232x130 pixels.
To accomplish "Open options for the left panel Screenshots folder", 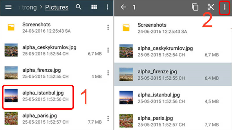I will click(x=108, y=27).
